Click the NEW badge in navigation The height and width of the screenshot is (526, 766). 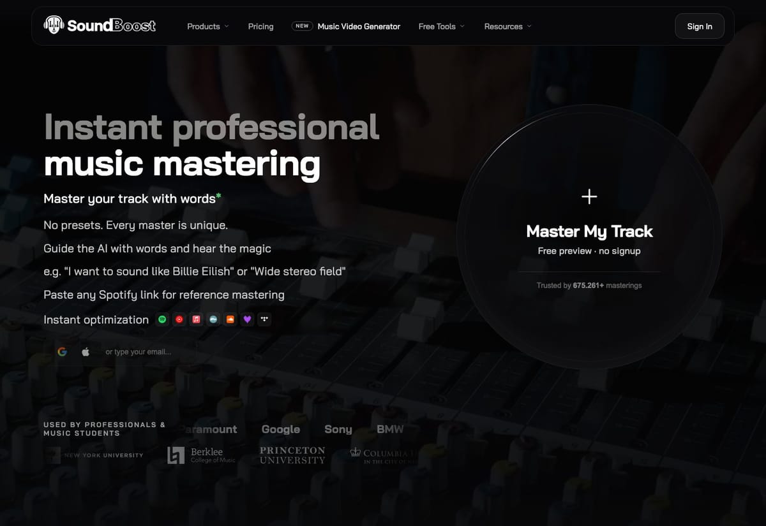tap(302, 26)
